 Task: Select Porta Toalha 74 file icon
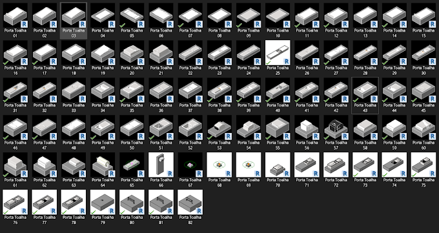point(394,165)
